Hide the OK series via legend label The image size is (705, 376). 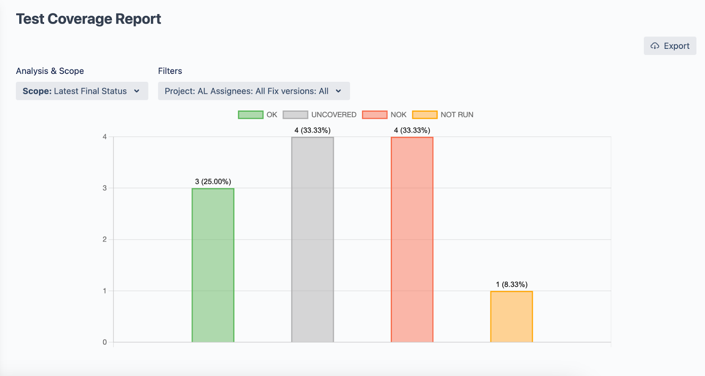pos(272,115)
